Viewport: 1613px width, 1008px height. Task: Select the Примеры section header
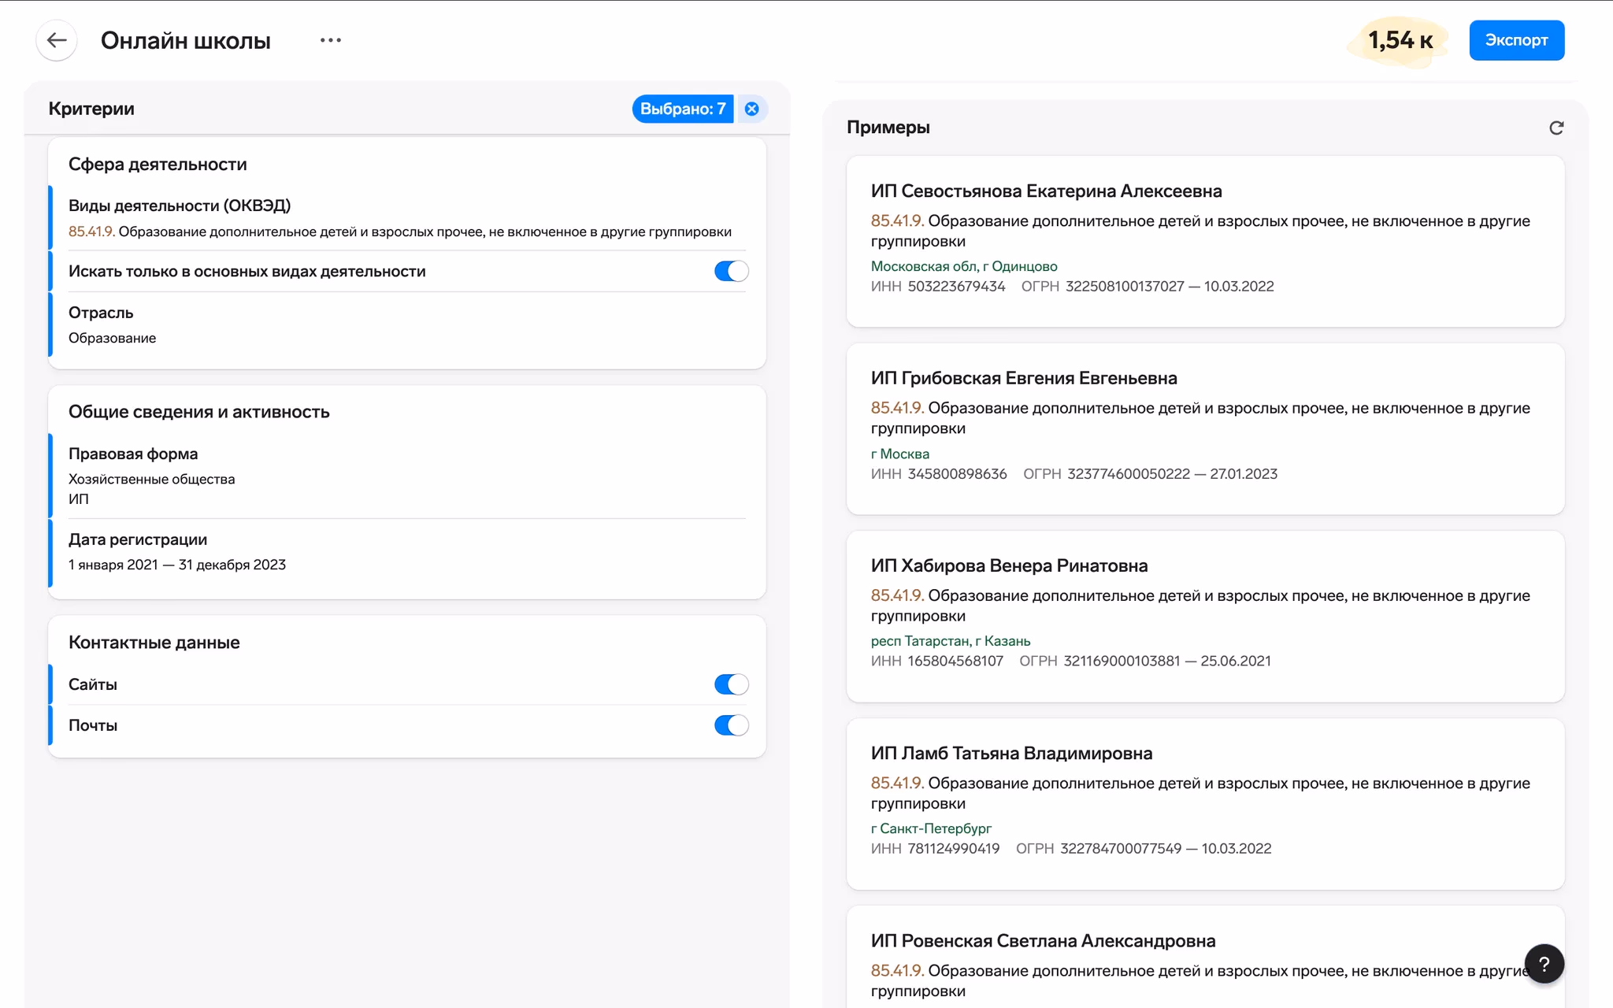888,127
